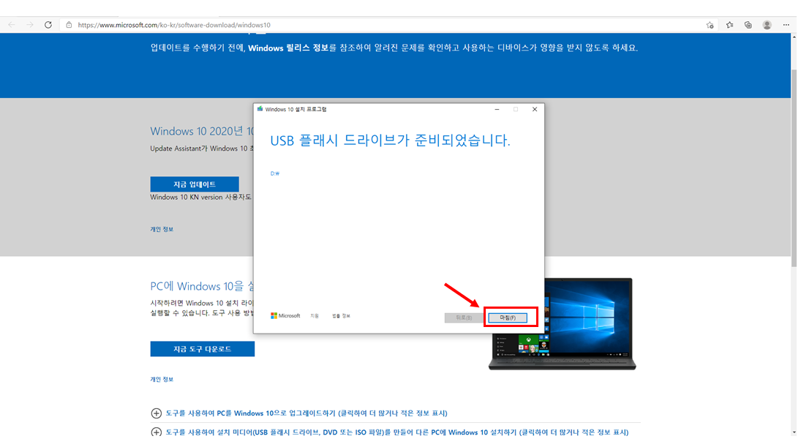Click the page vertical scrollbar thumb
The width and height of the screenshot is (812, 447).
coord(794,168)
